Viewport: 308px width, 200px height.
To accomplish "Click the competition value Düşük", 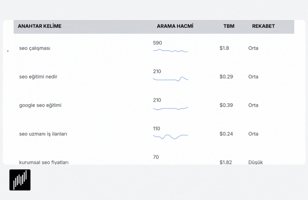I will point(256,163).
